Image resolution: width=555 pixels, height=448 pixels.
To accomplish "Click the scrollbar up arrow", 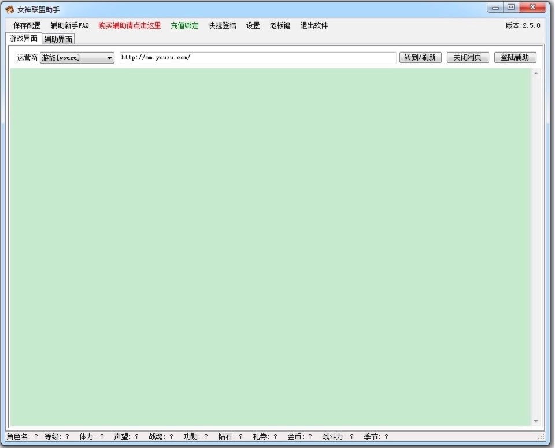I will (x=536, y=73).
